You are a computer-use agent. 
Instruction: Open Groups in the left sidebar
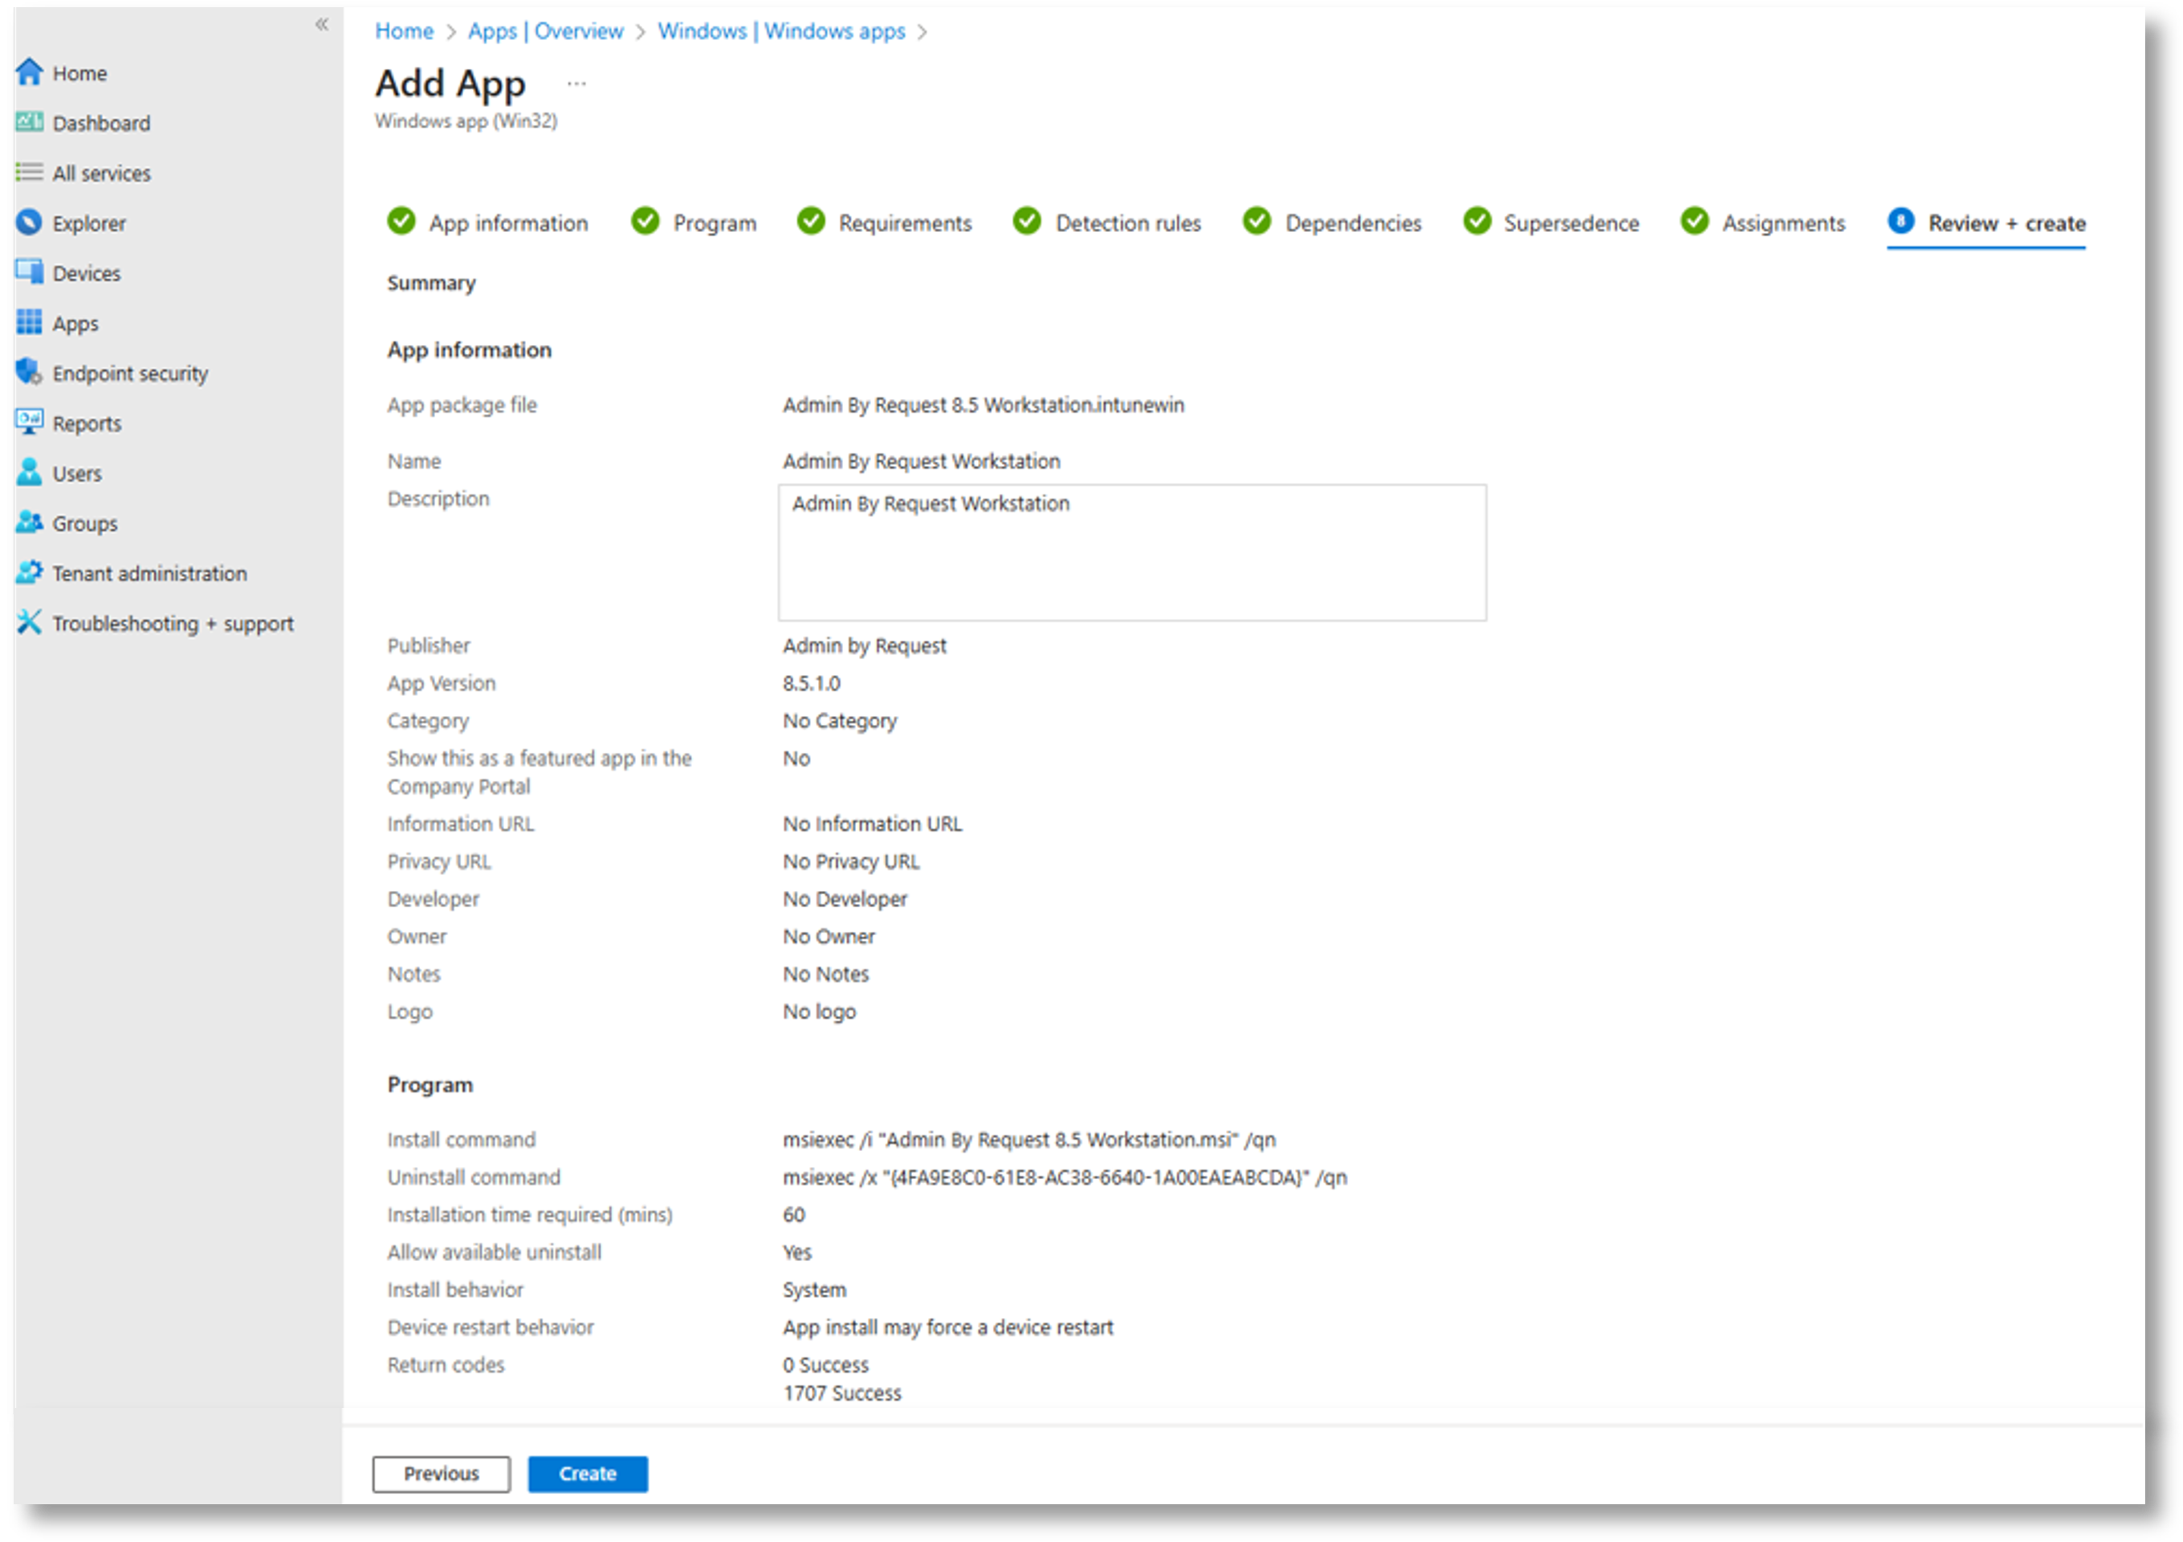coord(84,524)
